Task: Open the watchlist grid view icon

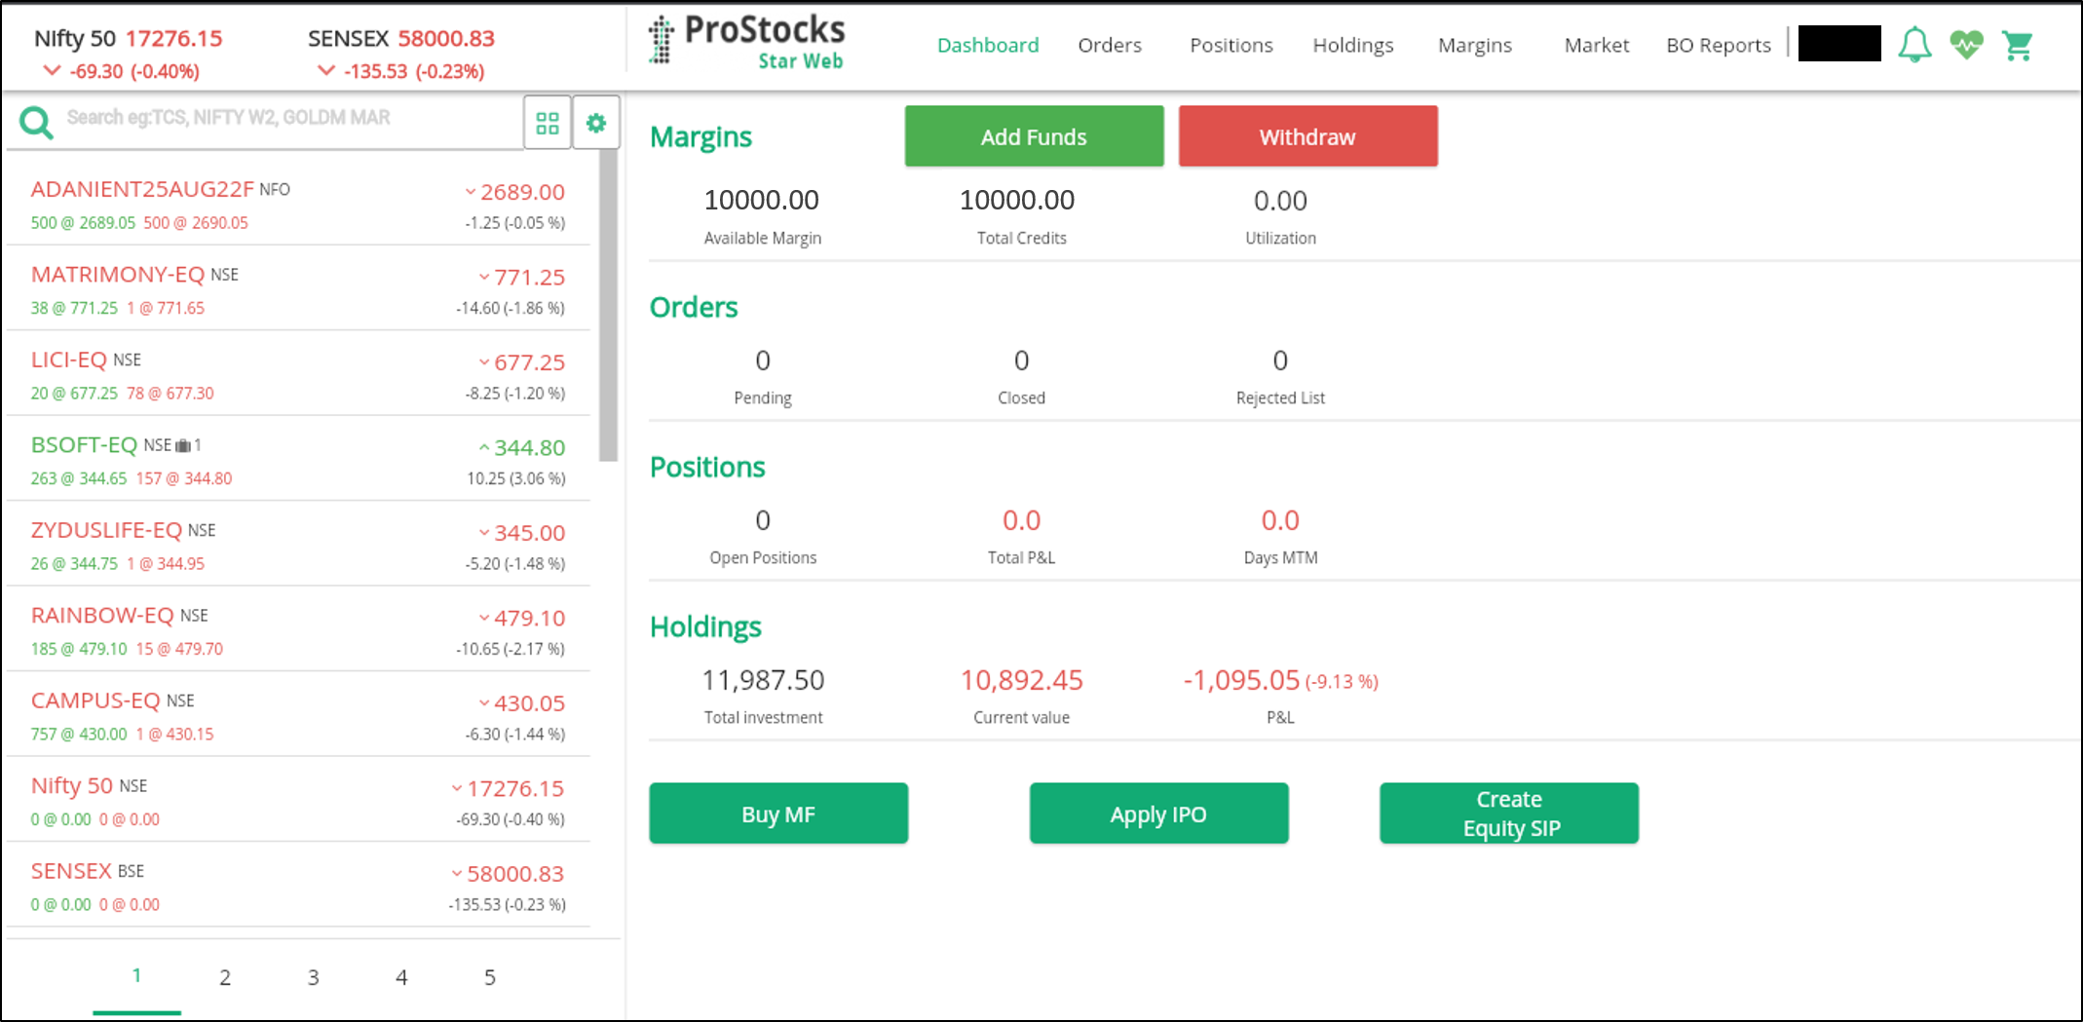Action: click(548, 123)
